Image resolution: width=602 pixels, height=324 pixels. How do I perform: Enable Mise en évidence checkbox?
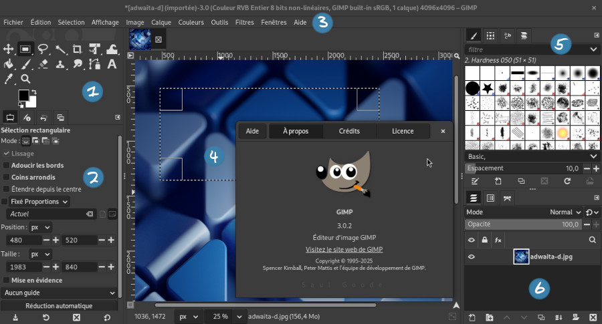tap(6, 281)
